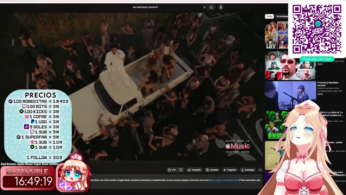Click the Descargar download button
The height and width of the screenshot is (195, 346).
click(x=248, y=170)
